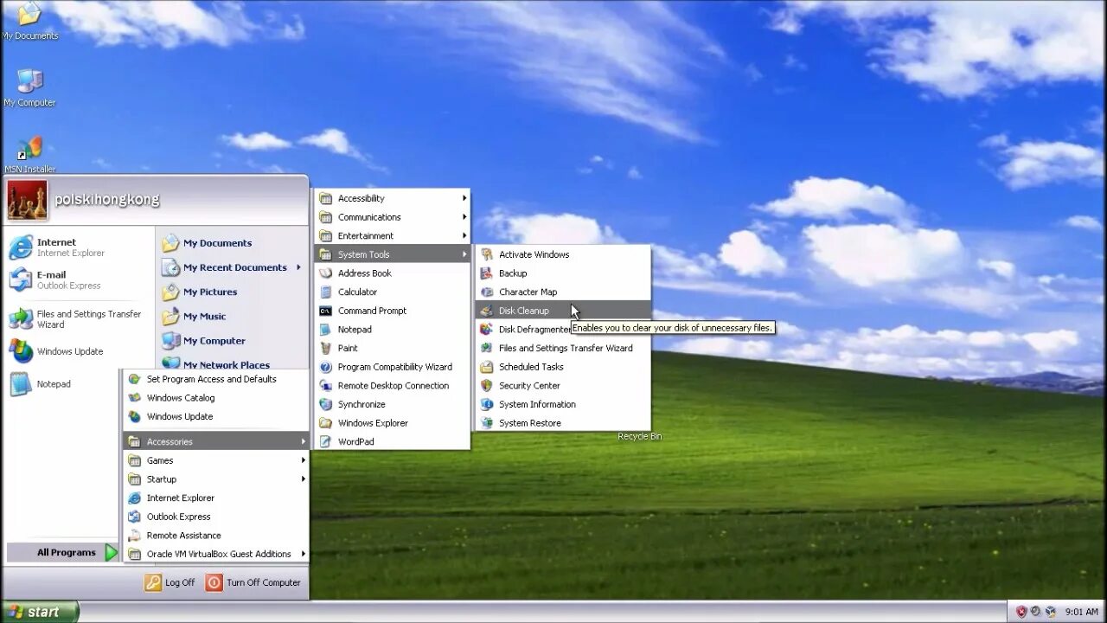Expand the Entertainment submenu

click(x=393, y=235)
